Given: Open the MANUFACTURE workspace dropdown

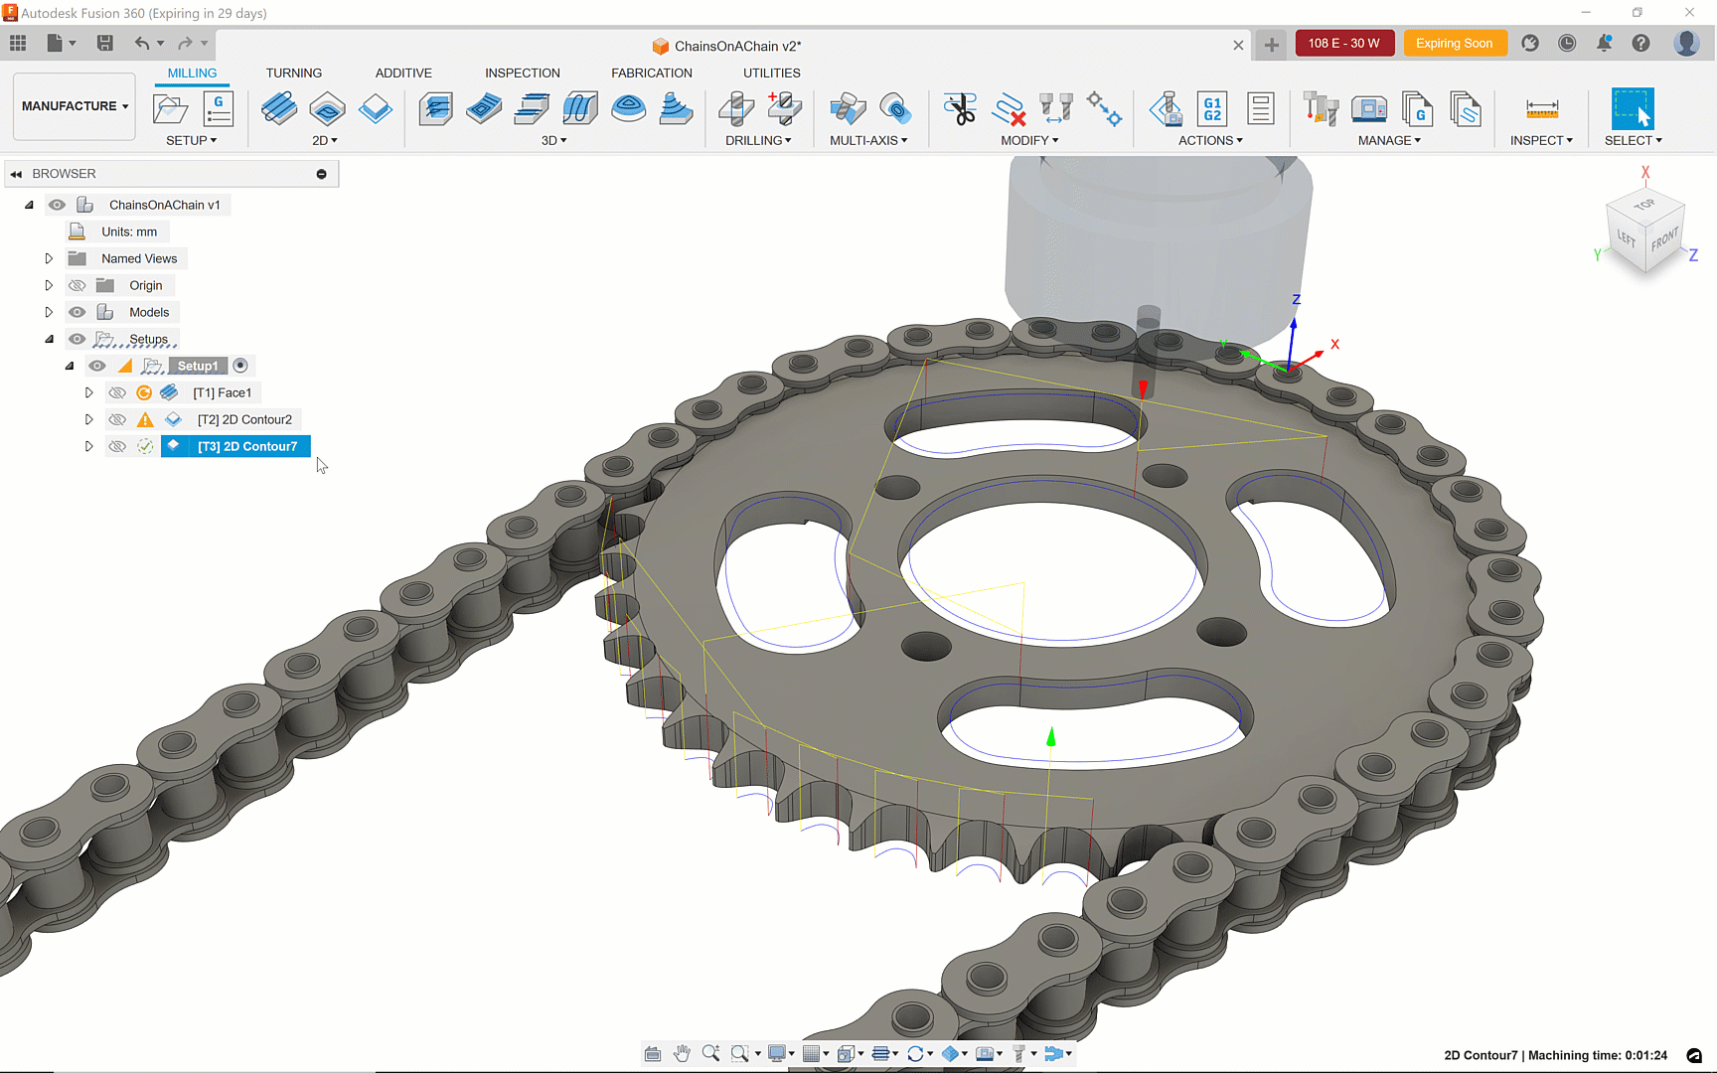Looking at the screenshot, I should coord(75,106).
